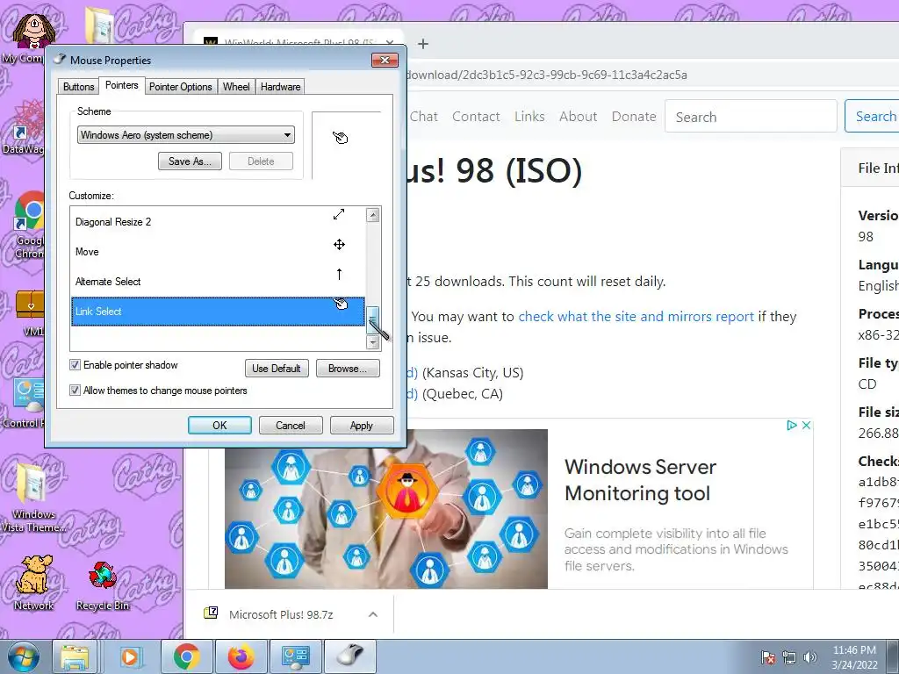This screenshot has height=674, width=899.
Task: Select the Link Select pointer entry
Action: [x=218, y=312]
